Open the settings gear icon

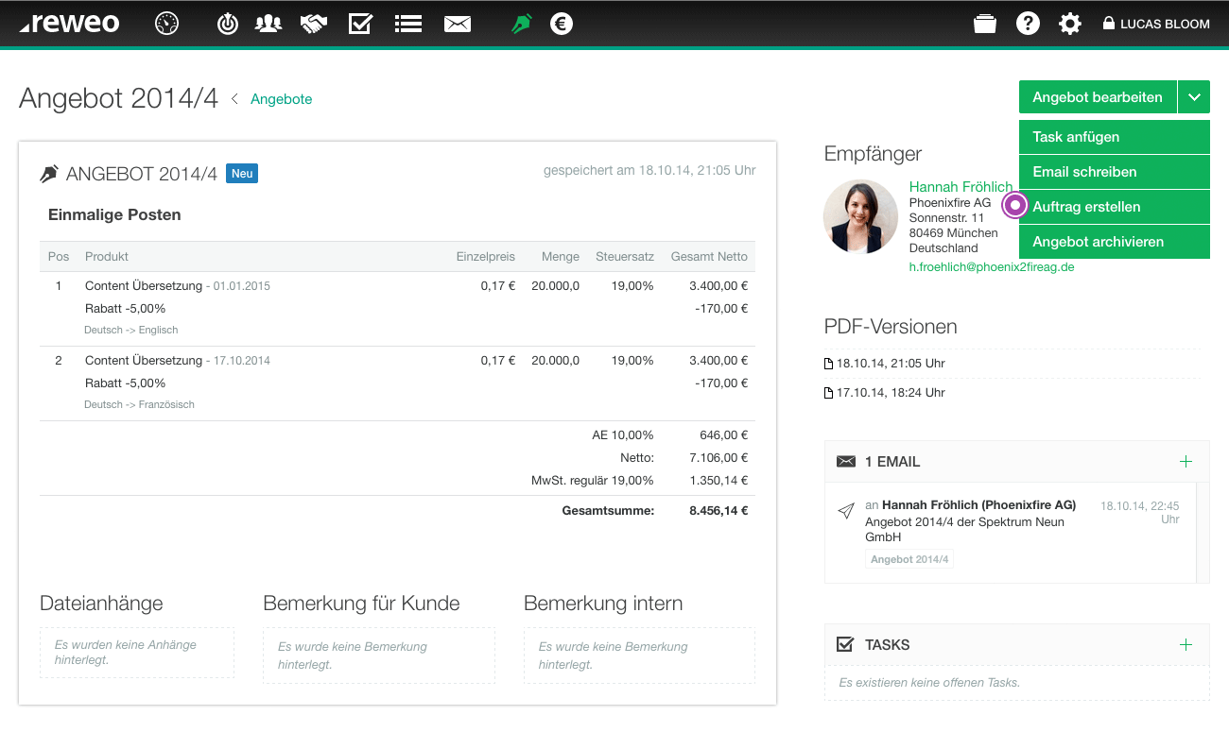click(1069, 24)
